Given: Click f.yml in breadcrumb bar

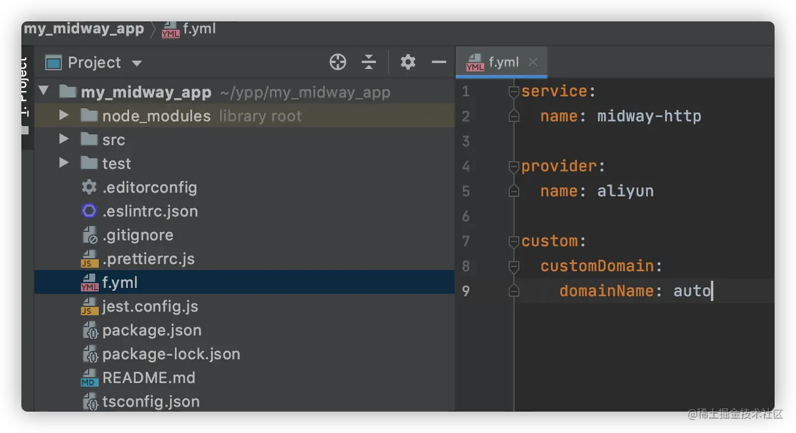Looking at the screenshot, I should click(x=199, y=29).
